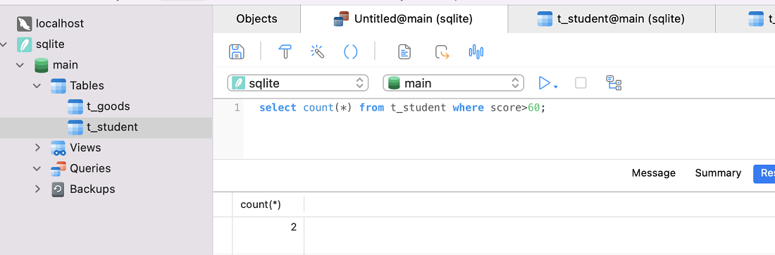Click the Stop square next to Run
Image resolution: width=775 pixels, height=255 pixels.
pyautogui.click(x=581, y=83)
